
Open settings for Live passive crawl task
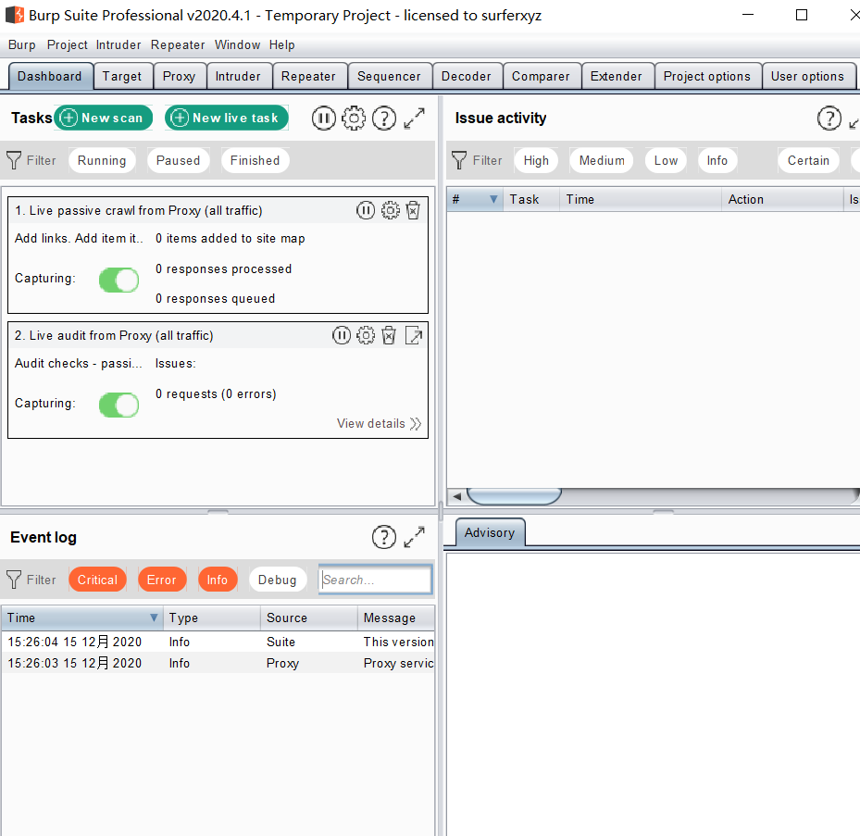[390, 210]
